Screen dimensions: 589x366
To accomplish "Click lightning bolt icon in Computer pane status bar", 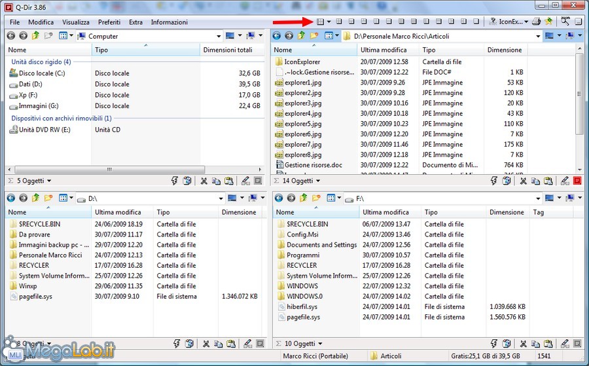I will pos(174,181).
